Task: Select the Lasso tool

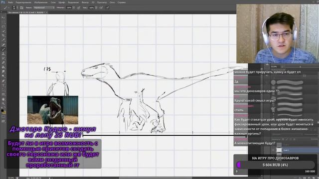Action: tap(3, 26)
